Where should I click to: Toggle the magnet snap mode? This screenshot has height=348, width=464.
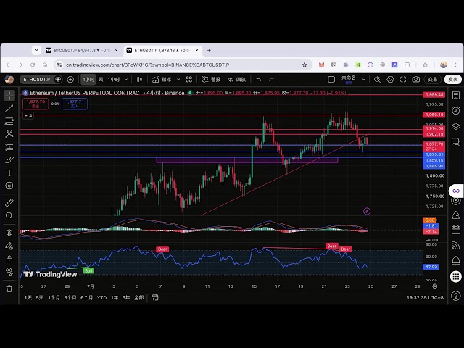point(9,233)
